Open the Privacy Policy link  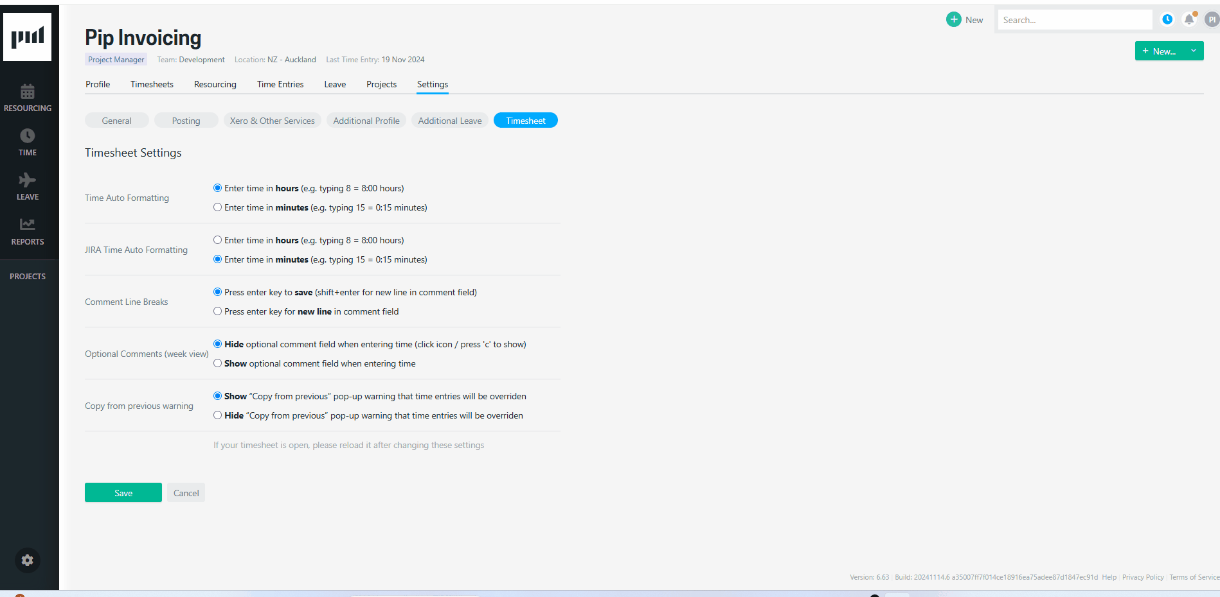[x=1142, y=577]
